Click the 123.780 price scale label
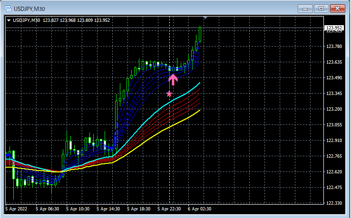The image size is (351, 218). (x=334, y=46)
